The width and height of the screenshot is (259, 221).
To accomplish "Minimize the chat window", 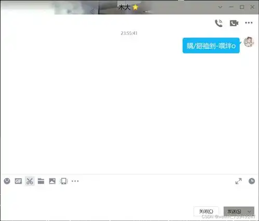I will [x=231, y=7].
